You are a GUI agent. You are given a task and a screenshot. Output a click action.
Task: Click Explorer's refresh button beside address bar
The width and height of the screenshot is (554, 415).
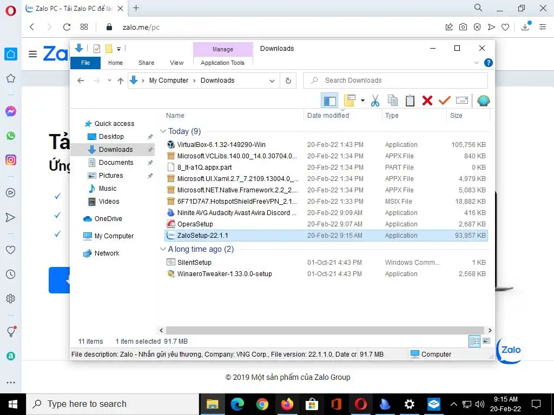point(288,81)
